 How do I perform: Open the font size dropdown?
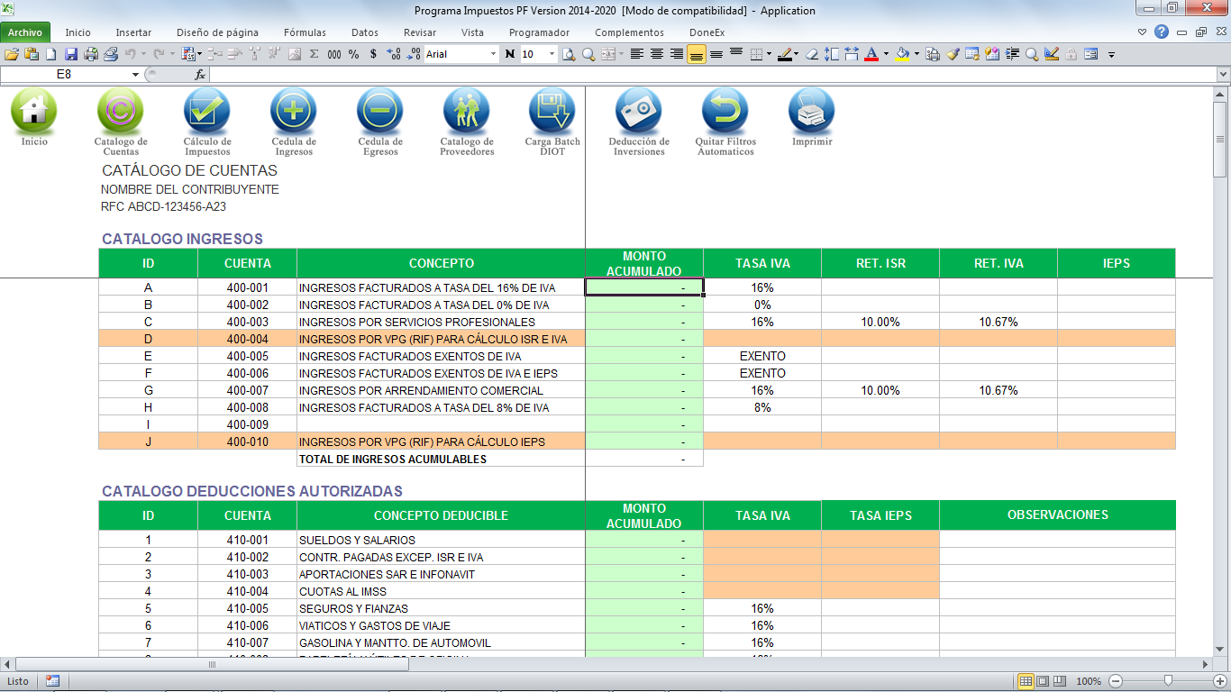[x=552, y=54]
